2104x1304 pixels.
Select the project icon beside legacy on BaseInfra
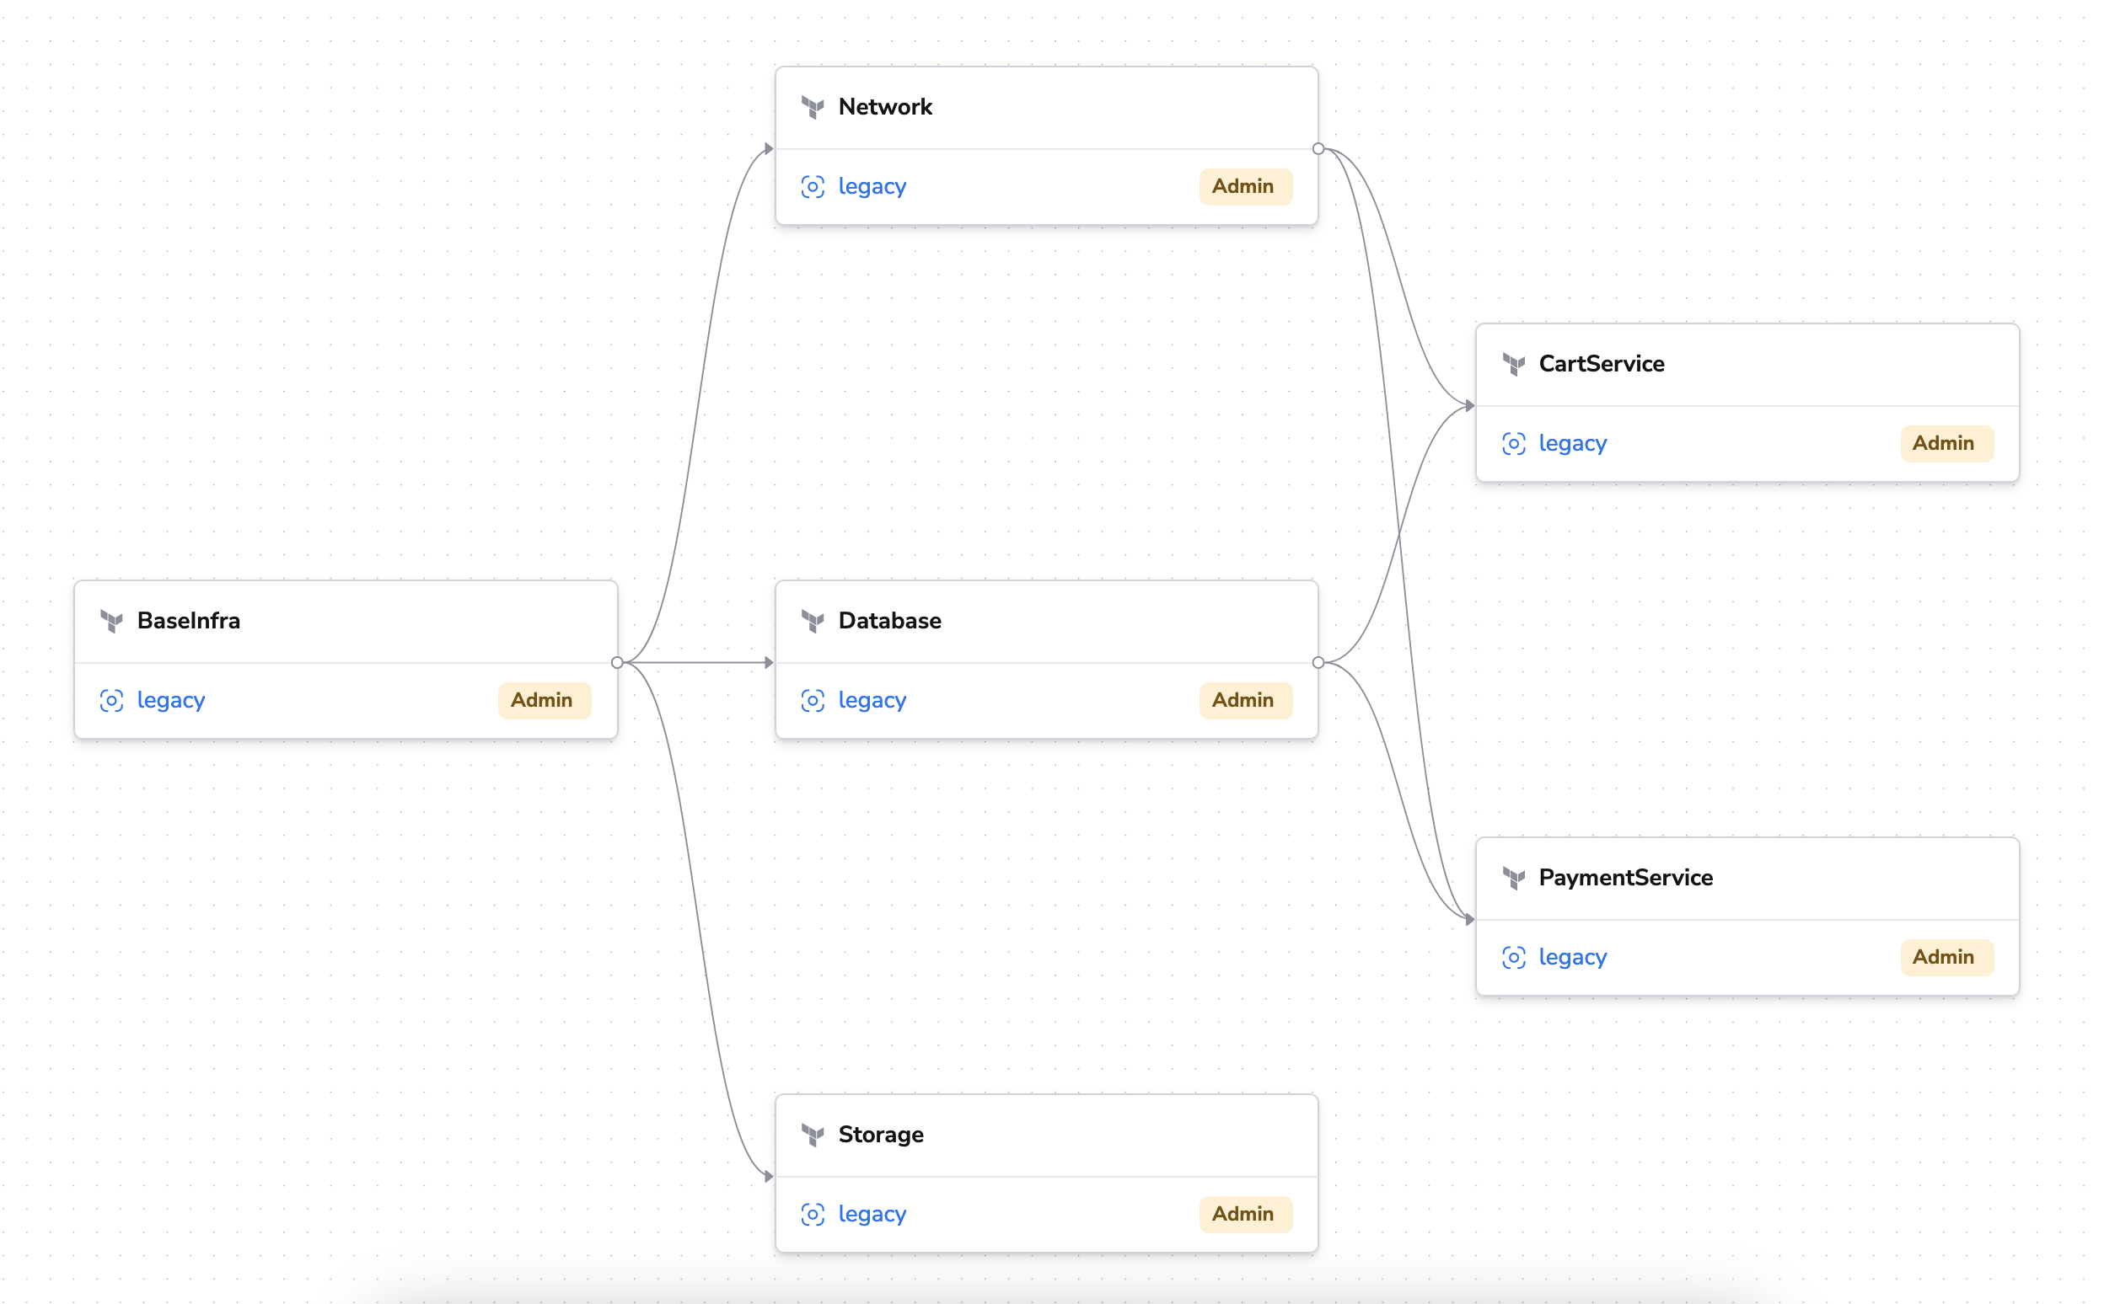[112, 700]
